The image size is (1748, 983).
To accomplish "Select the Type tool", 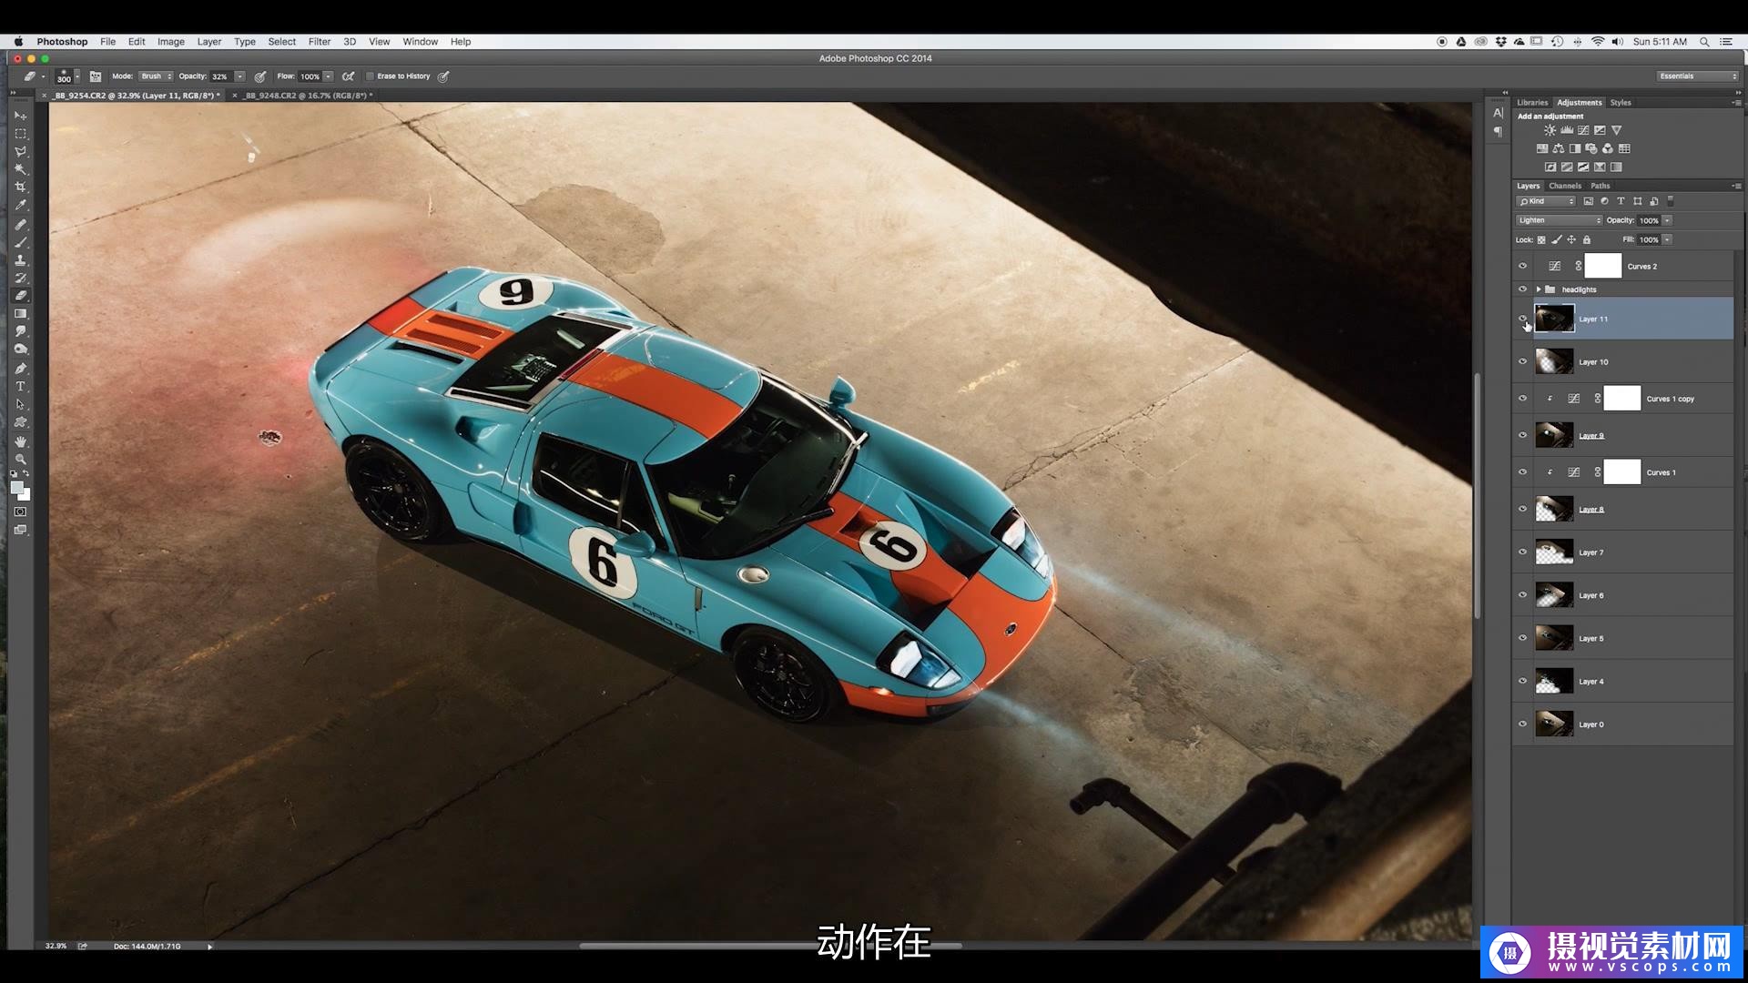I will point(20,387).
